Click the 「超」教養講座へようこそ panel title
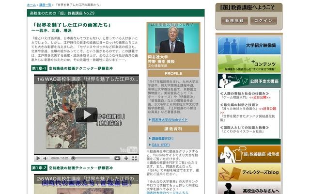 (x=247, y=8)
